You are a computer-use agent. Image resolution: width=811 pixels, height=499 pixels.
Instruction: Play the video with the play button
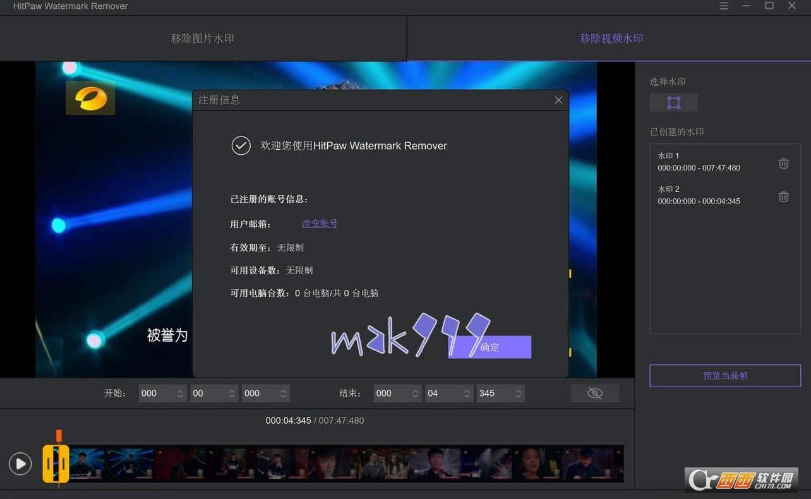(20, 464)
